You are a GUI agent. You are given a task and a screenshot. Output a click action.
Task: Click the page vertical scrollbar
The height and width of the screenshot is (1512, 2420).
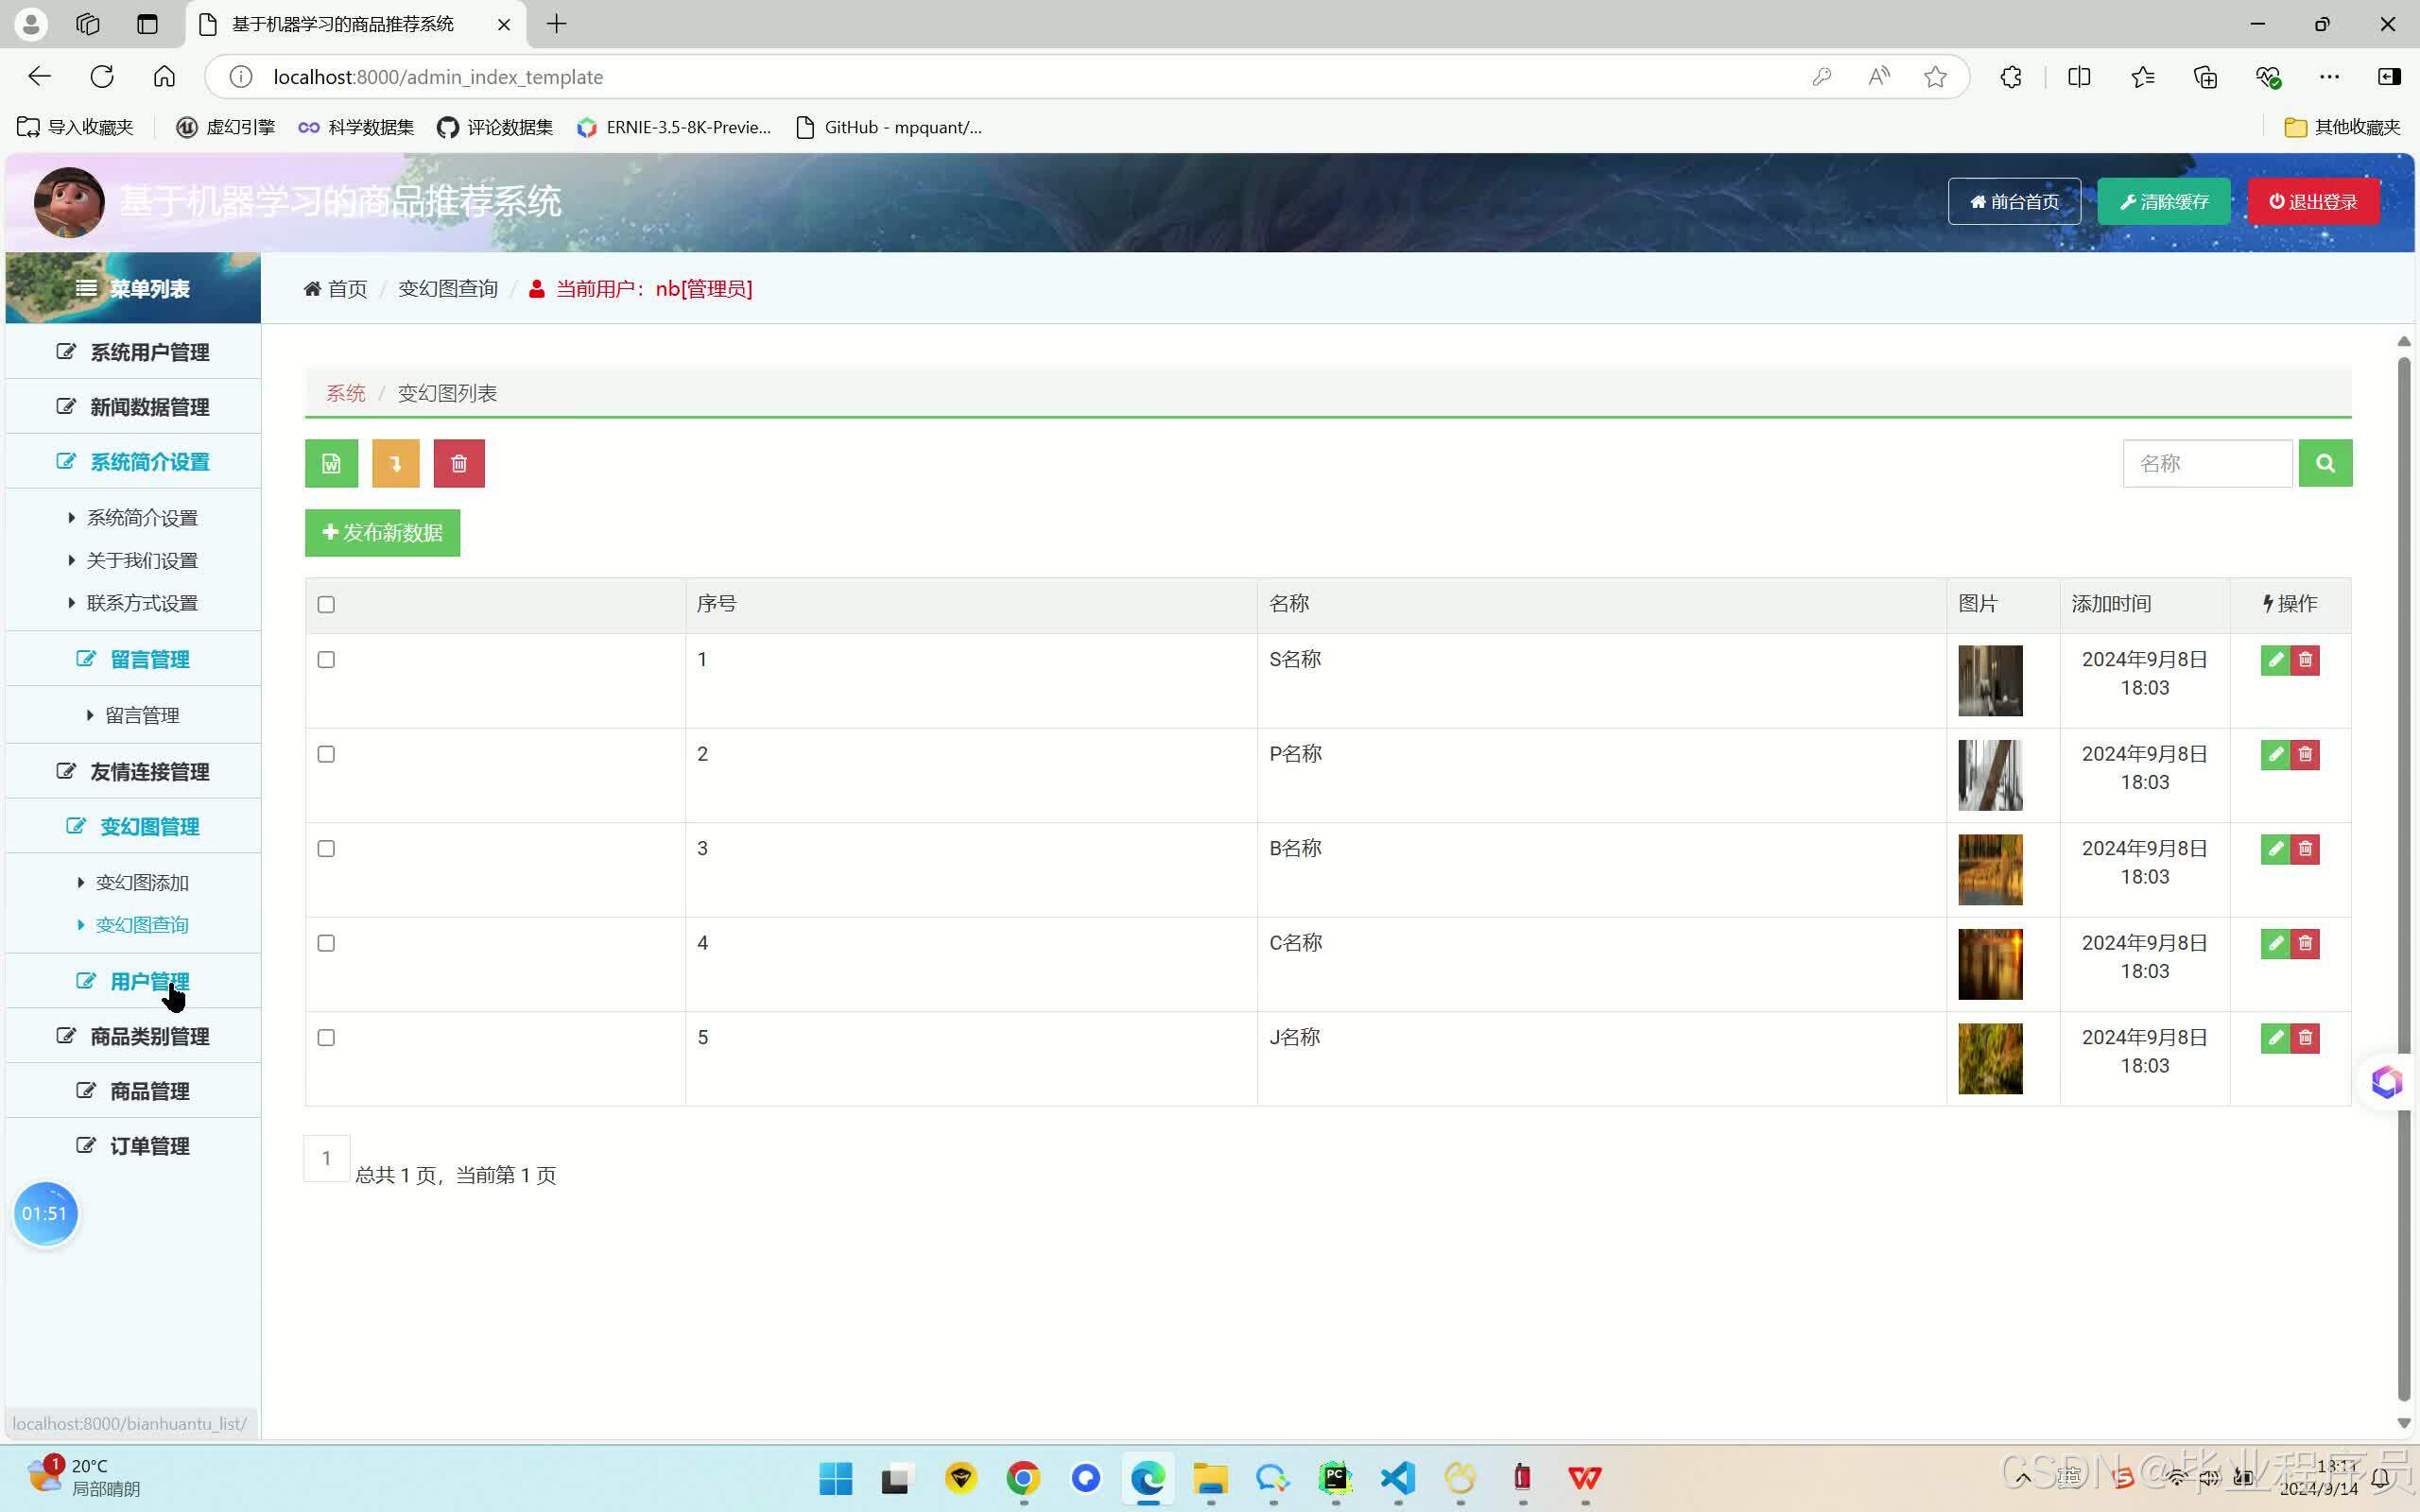tap(2403, 880)
